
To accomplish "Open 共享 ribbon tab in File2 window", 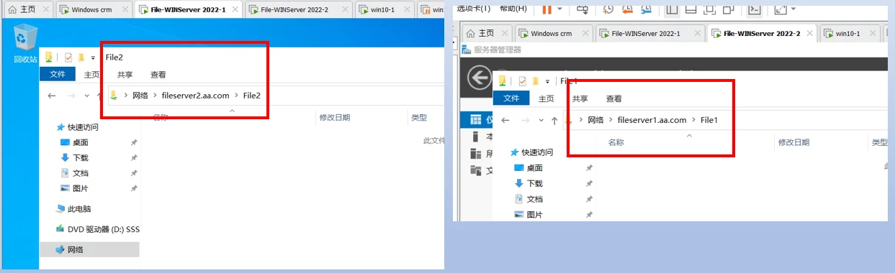I will (125, 75).
